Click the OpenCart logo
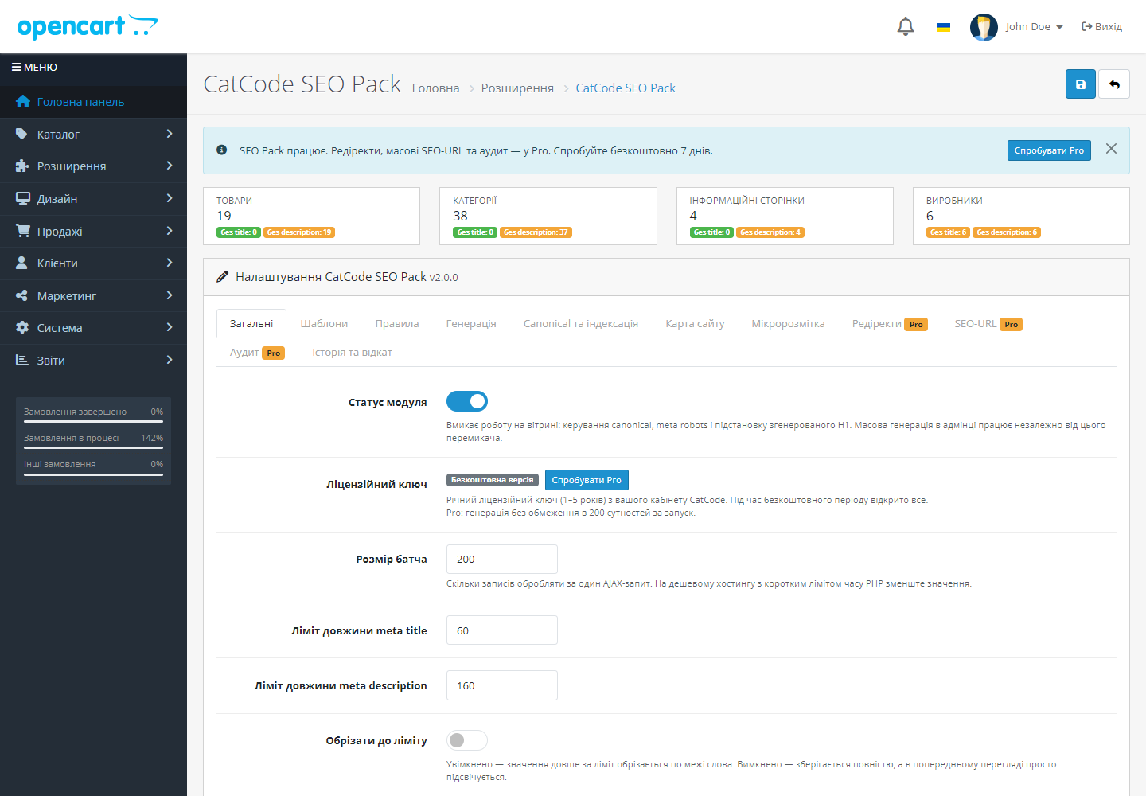Screen dimensions: 1146x796 click(88, 26)
